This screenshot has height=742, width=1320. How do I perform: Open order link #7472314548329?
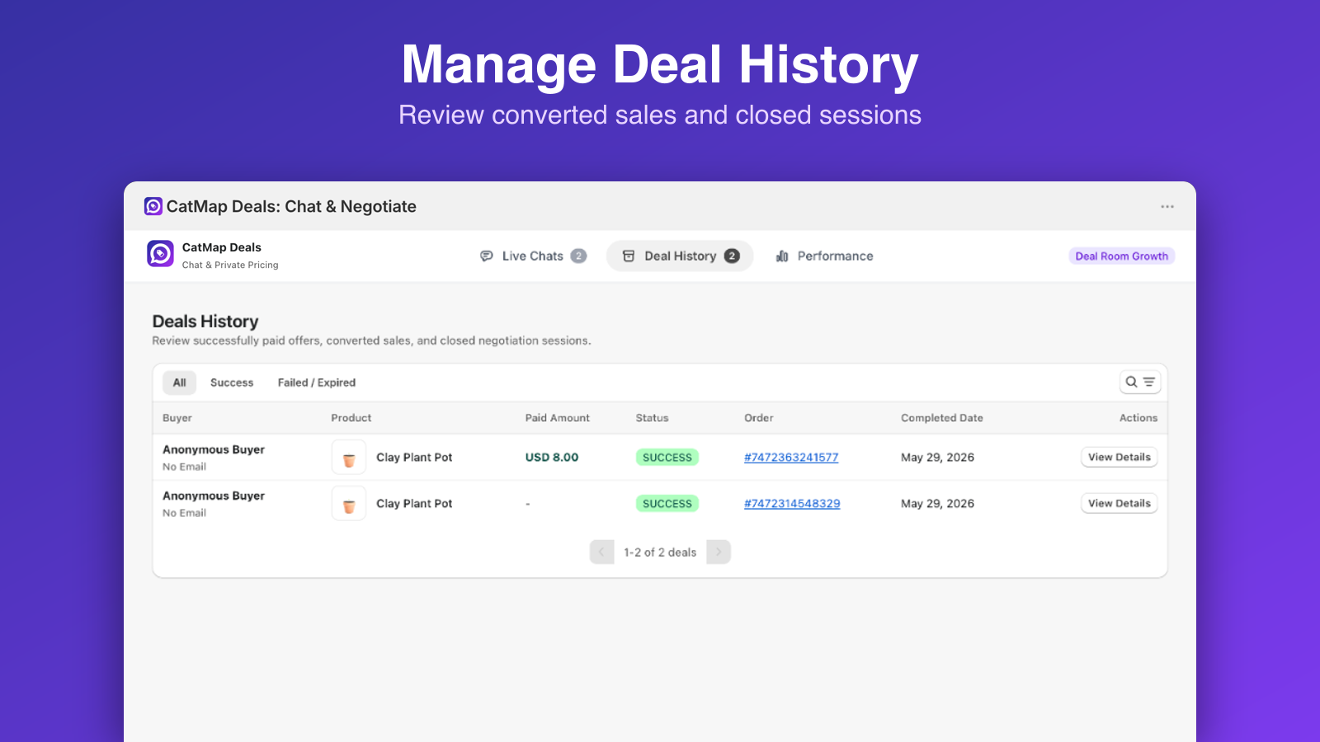(x=792, y=504)
